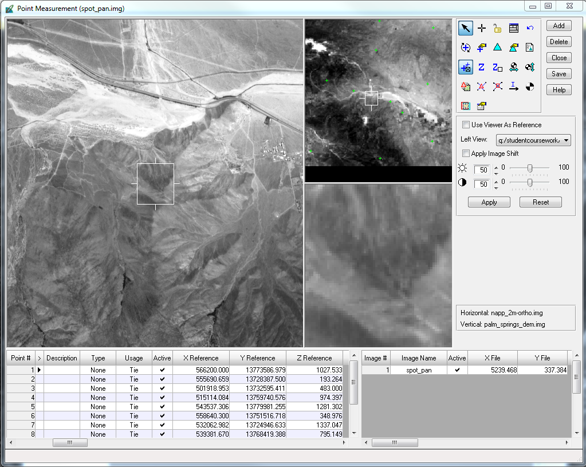Decrease brightness value with down stepper
Image resolution: width=586 pixels, height=467 pixels.
pos(496,174)
